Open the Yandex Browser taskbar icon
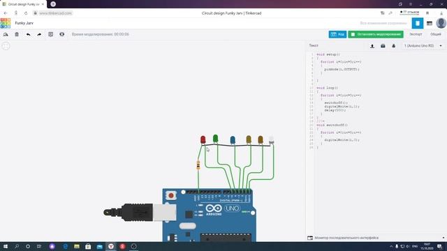This screenshot has height=251, width=447. click(111, 246)
